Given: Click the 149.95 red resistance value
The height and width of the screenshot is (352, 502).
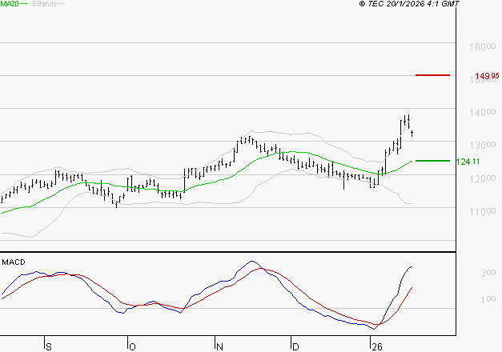Looking at the screenshot, I should (487, 76).
